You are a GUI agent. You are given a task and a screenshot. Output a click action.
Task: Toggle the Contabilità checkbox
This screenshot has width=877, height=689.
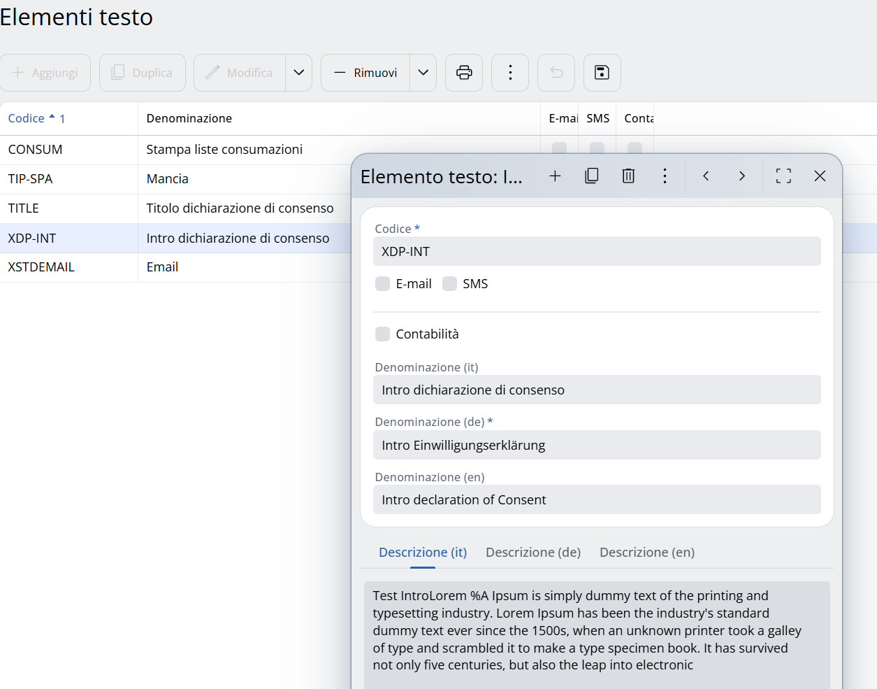(x=383, y=334)
